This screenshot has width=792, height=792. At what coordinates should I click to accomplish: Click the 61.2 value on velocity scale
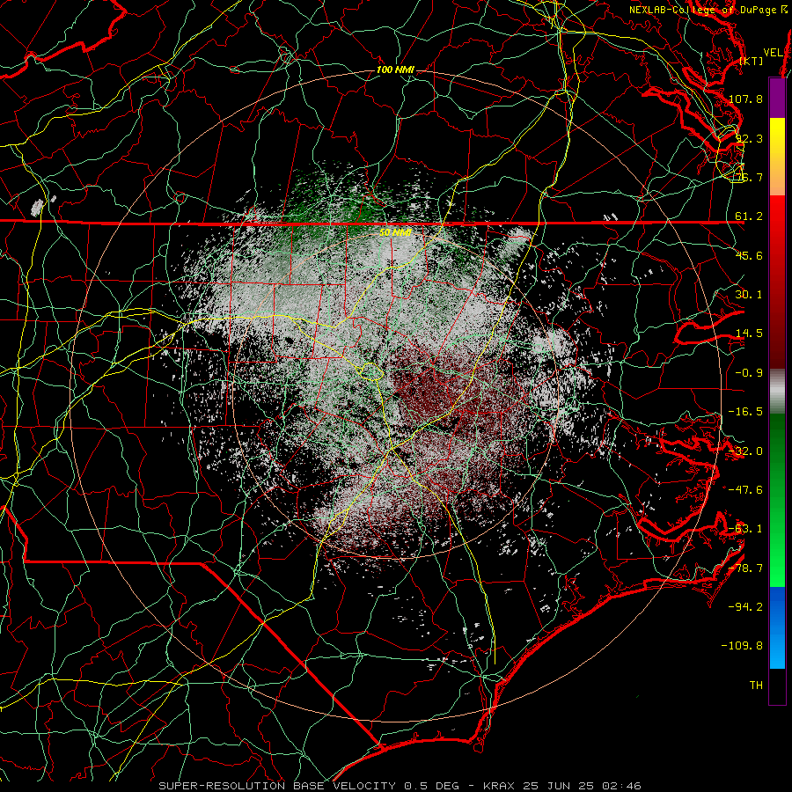749,216
